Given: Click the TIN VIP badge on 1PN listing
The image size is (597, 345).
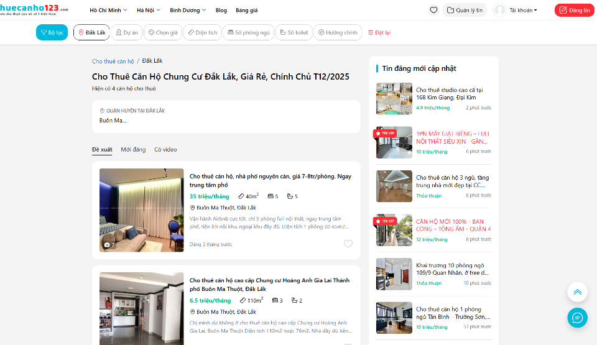Looking at the screenshot, I should (x=386, y=133).
